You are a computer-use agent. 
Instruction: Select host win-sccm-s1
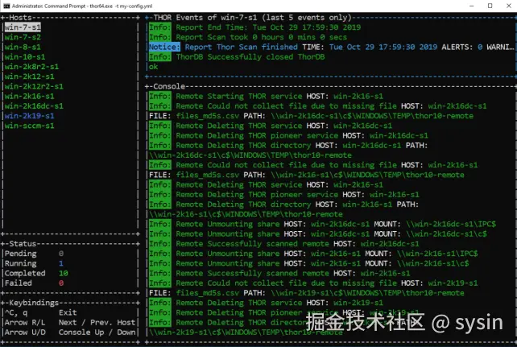coord(29,126)
